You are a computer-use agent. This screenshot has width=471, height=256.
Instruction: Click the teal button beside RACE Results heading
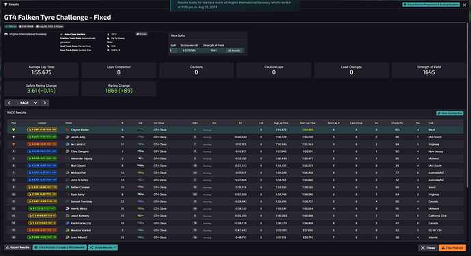pyautogui.click(x=450, y=113)
